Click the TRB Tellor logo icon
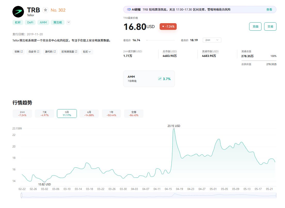This screenshot has height=208, width=285. coord(18,12)
